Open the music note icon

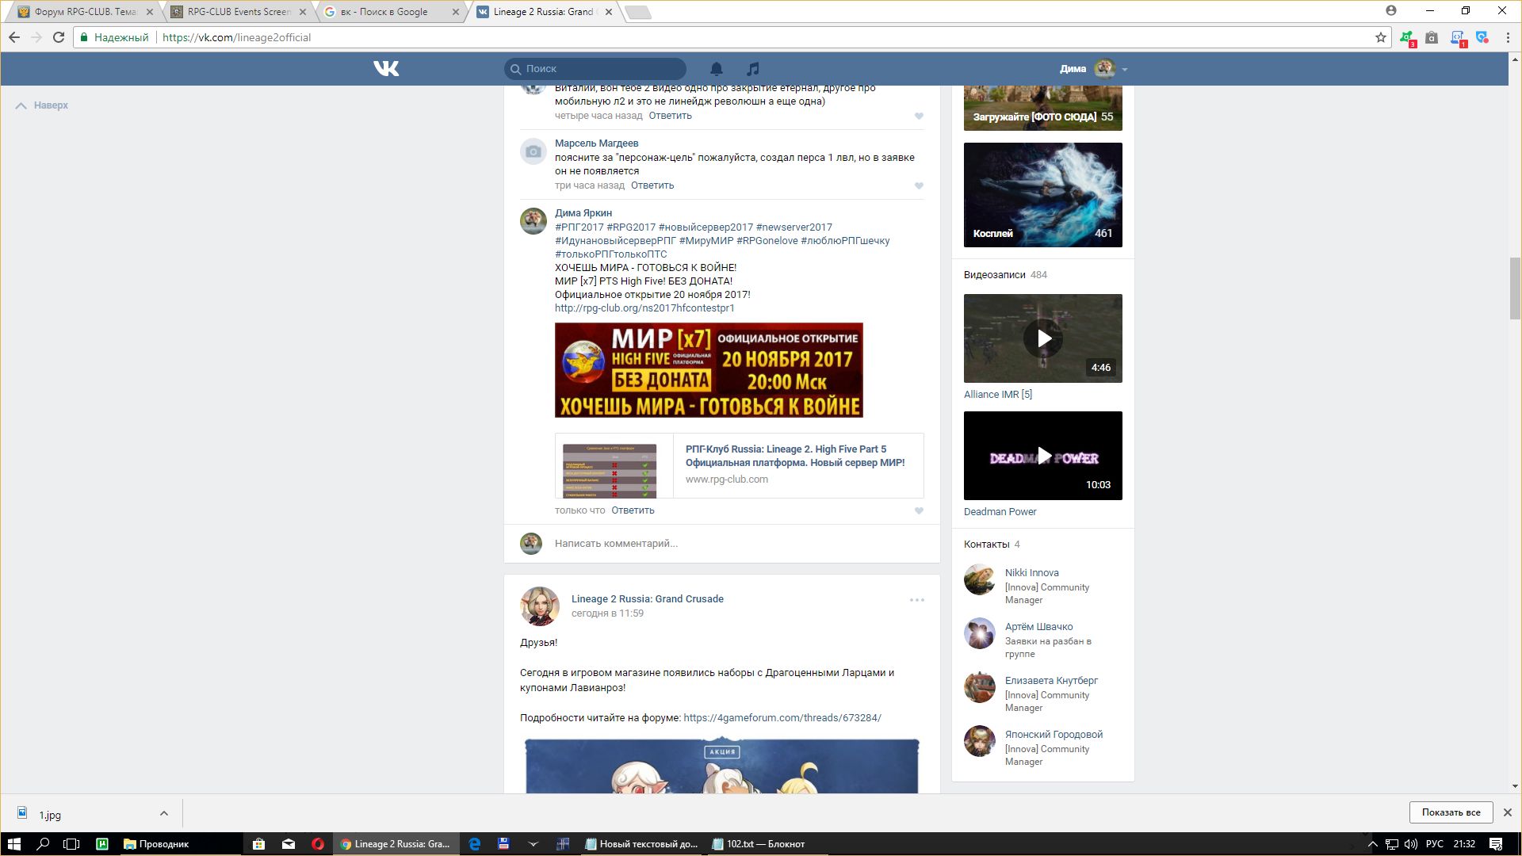click(x=753, y=69)
